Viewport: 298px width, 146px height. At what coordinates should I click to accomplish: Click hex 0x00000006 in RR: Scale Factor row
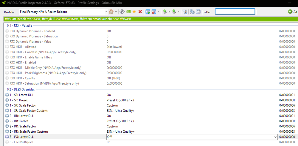tap(287, 126)
